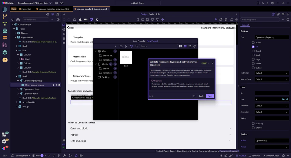Screen dimensions: 291x158
Task: Enable the External checkbox
Action: point(253,128)
